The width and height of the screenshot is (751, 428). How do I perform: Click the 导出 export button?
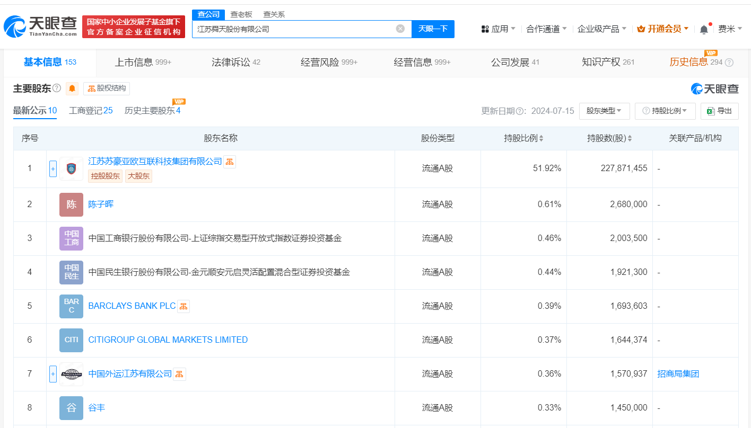pyautogui.click(x=720, y=111)
